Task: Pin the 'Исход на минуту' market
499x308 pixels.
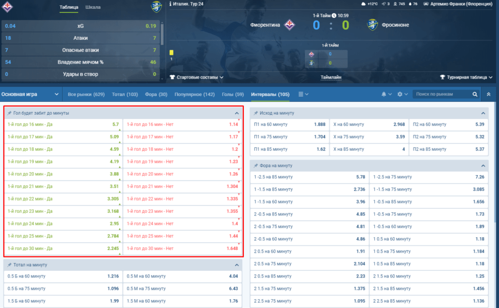Action: 257,113
